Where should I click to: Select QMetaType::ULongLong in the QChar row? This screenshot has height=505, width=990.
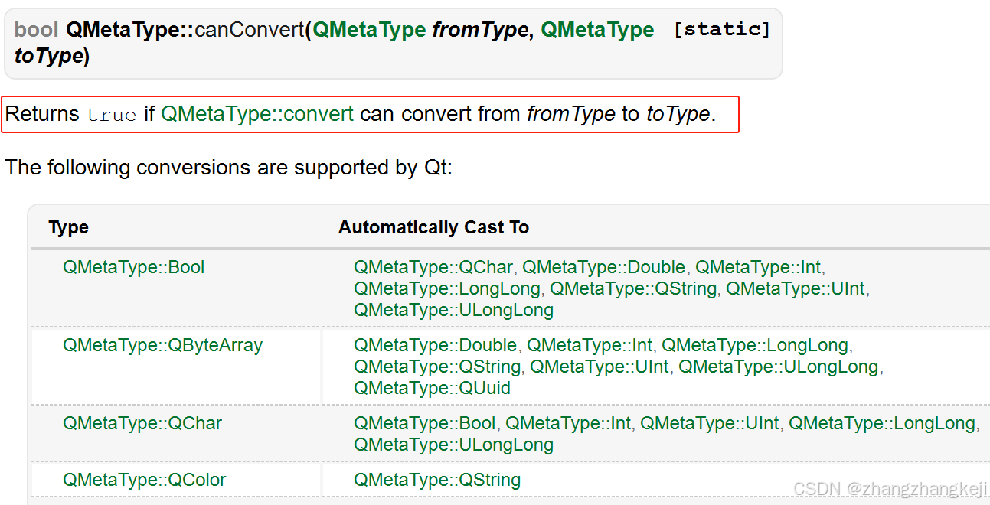click(x=453, y=445)
